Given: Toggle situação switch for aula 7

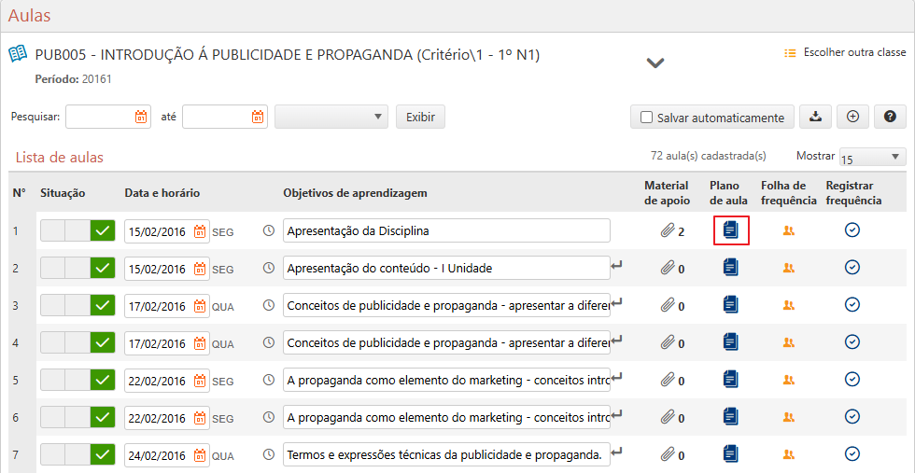Looking at the screenshot, I should [77, 453].
